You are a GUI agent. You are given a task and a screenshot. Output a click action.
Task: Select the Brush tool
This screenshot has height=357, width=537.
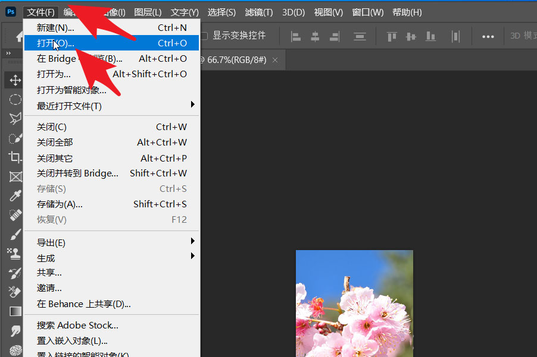15,235
